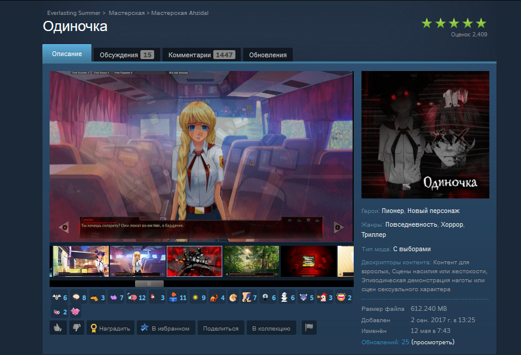Click the rooster award reaction with count 3

tap(325, 297)
